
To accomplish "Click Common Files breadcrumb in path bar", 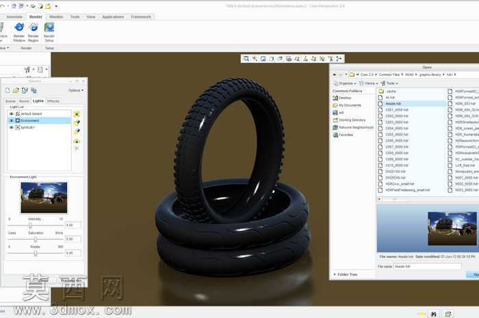I will coord(389,75).
